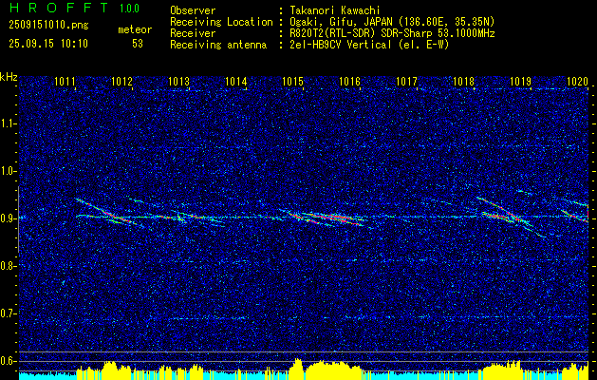Viewport: 597px width, 380px height.
Task: Click the HROFFT title text
Action: [x=60, y=8]
